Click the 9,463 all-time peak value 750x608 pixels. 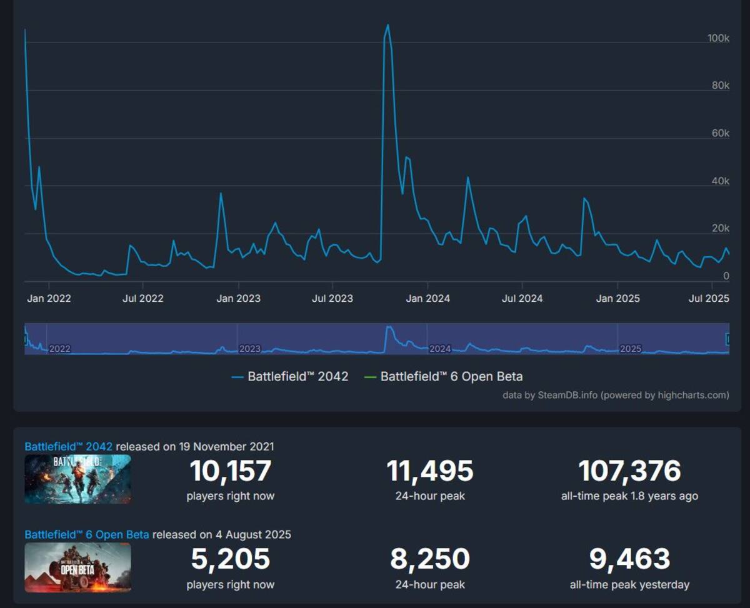[x=629, y=559]
